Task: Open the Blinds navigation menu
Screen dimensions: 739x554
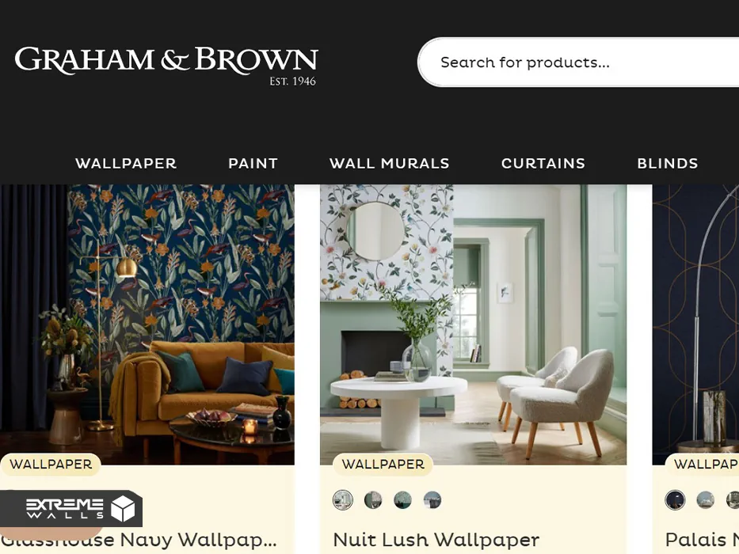Action: pos(668,164)
